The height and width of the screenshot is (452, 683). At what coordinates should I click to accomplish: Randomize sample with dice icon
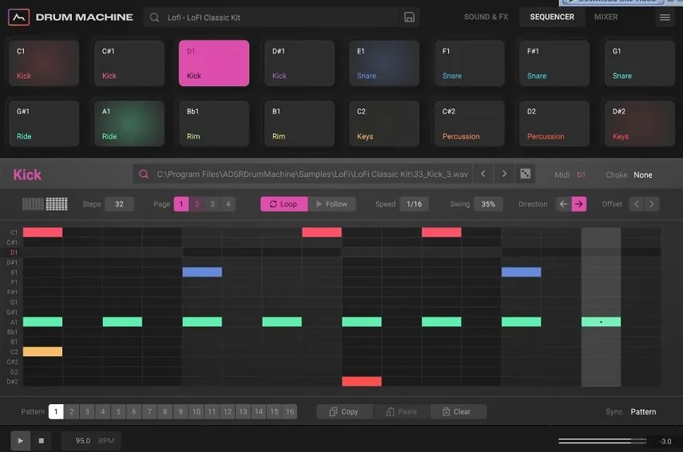pos(526,174)
